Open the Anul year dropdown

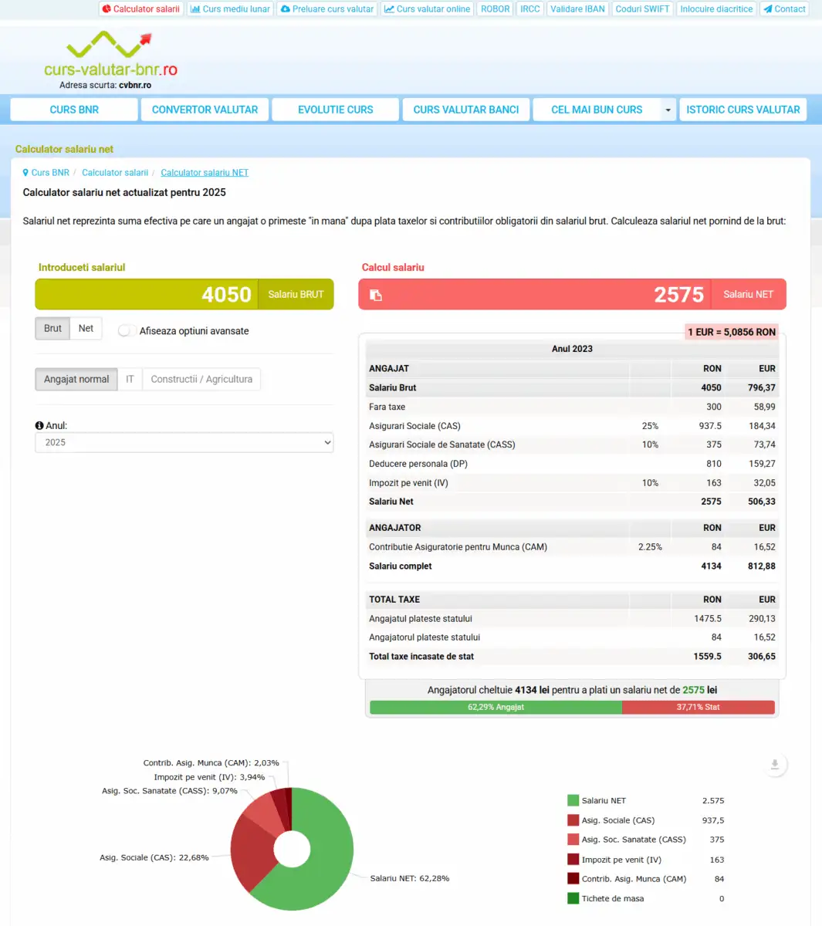184,442
